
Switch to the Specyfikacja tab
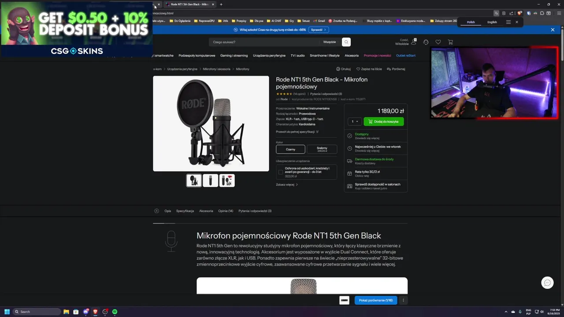coord(185,211)
